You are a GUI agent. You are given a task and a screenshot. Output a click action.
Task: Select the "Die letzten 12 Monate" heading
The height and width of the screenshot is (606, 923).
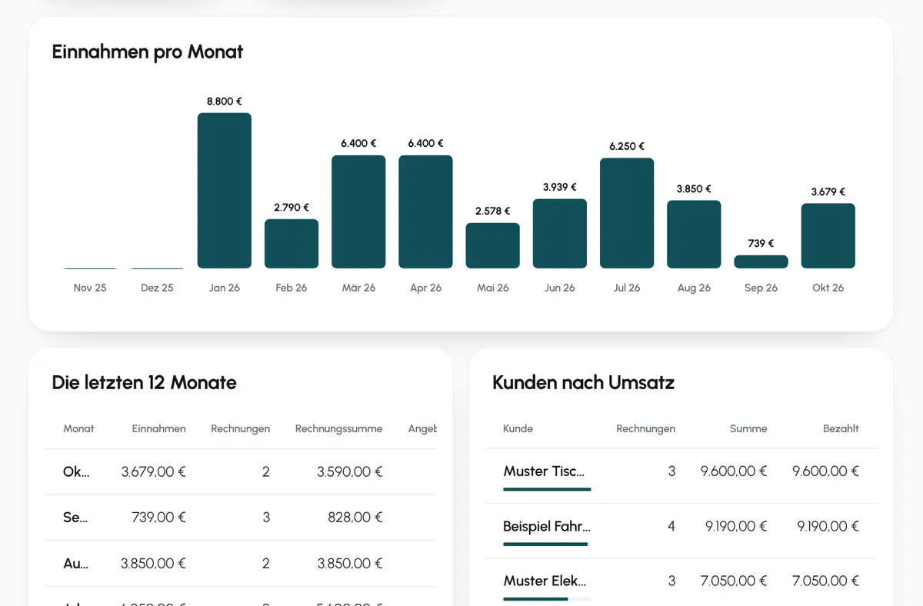(x=144, y=382)
